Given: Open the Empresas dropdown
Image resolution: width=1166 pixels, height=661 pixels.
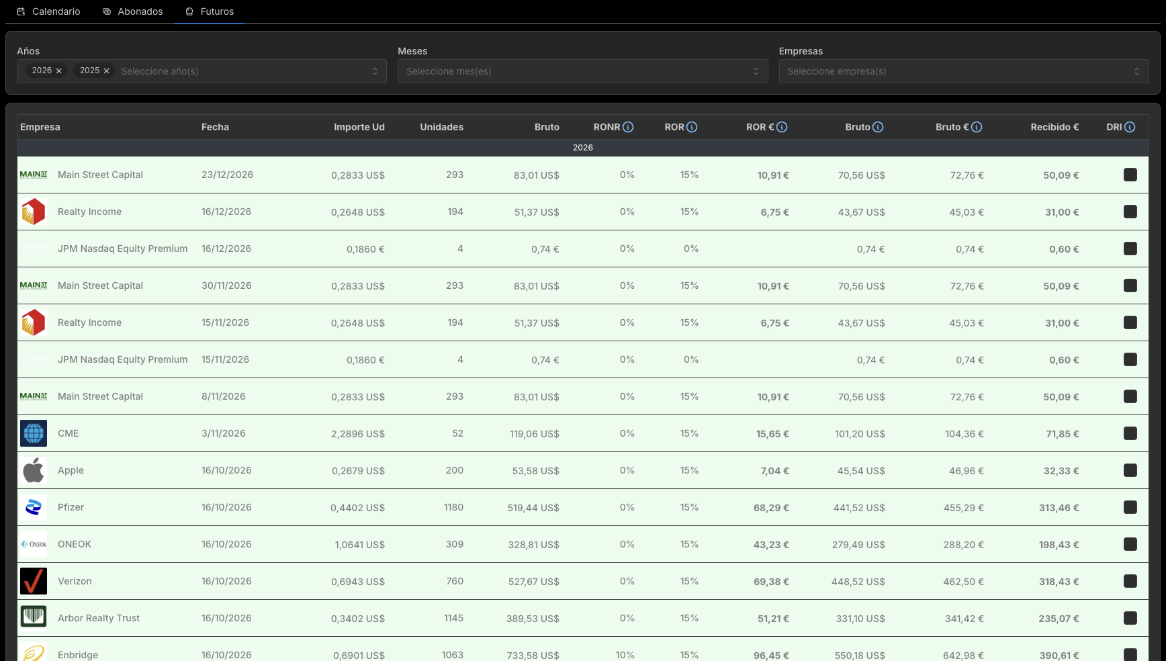Looking at the screenshot, I should [x=964, y=71].
